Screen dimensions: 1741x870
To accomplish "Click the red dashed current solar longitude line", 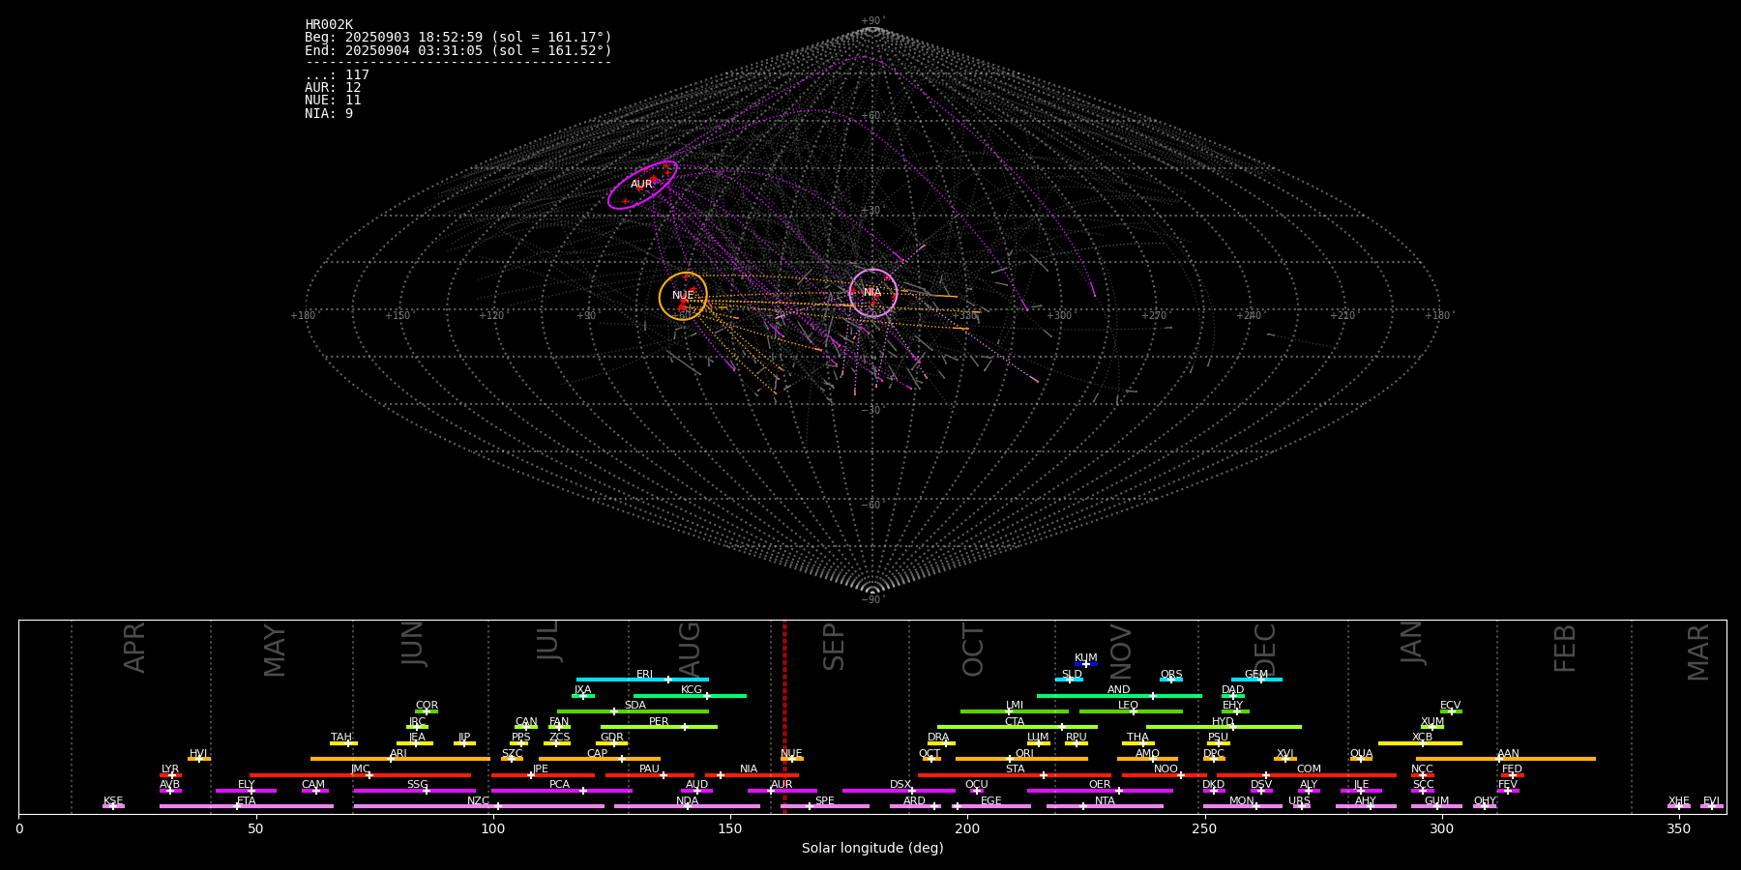I will click(x=784, y=716).
